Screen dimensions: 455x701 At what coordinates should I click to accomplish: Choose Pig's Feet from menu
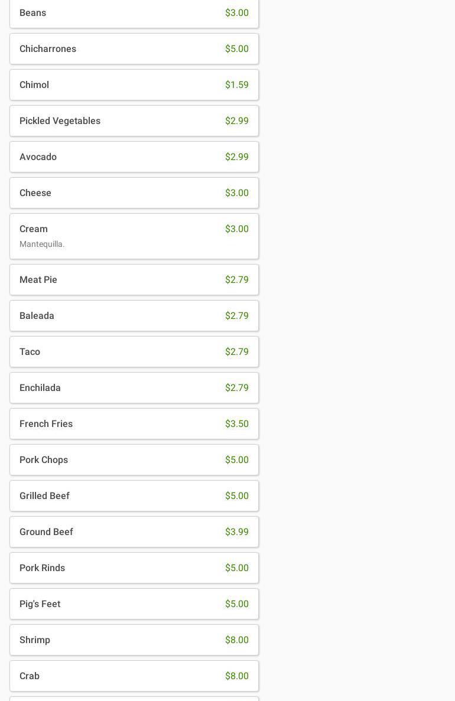[x=134, y=604]
